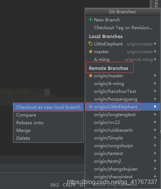Select remote branch origin/ruidexuanlv
This screenshot has width=161, height=189.
(x=123, y=130)
